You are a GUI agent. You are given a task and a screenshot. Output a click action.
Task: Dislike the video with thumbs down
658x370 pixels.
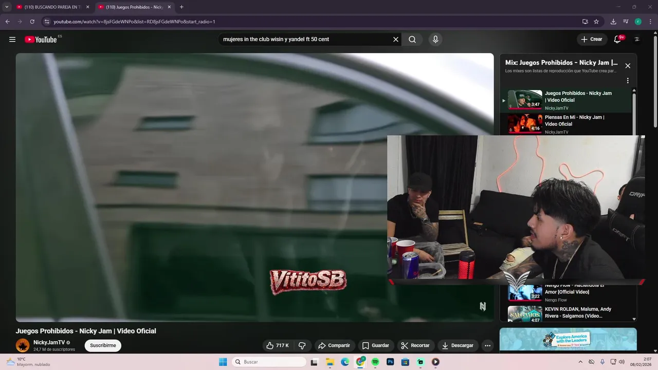tap(302, 345)
